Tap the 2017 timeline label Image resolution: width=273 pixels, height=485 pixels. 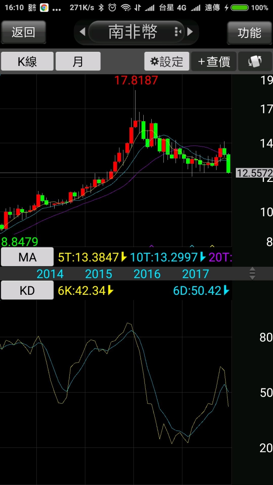[x=196, y=274]
